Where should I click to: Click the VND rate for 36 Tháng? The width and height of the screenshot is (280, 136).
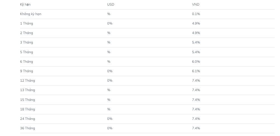click(x=196, y=128)
